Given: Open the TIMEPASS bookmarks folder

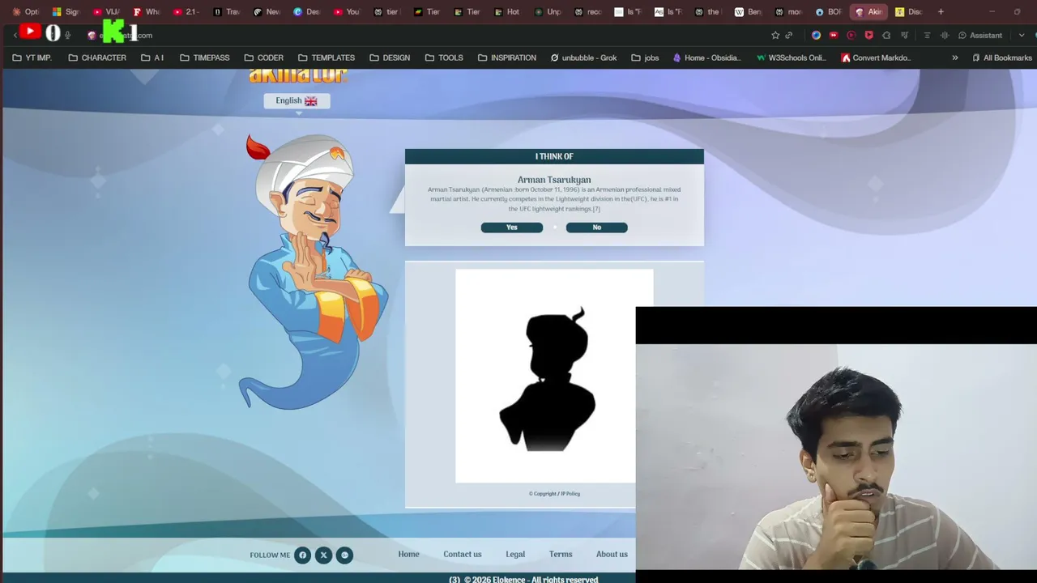Looking at the screenshot, I should pos(205,57).
